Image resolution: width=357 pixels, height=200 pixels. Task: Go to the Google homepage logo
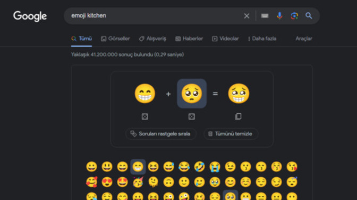coord(30,16)
